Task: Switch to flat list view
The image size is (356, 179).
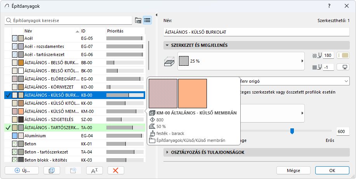Action: 148,20
